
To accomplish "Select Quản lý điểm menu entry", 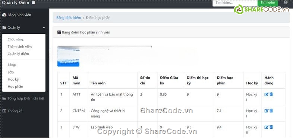I will point(18,54).
